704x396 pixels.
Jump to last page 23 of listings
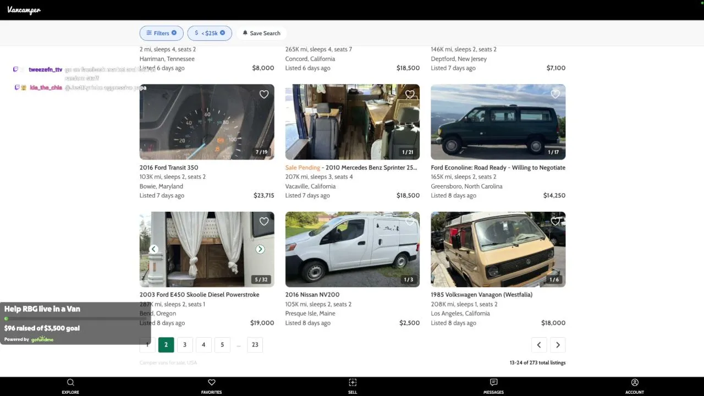[255, 345]
